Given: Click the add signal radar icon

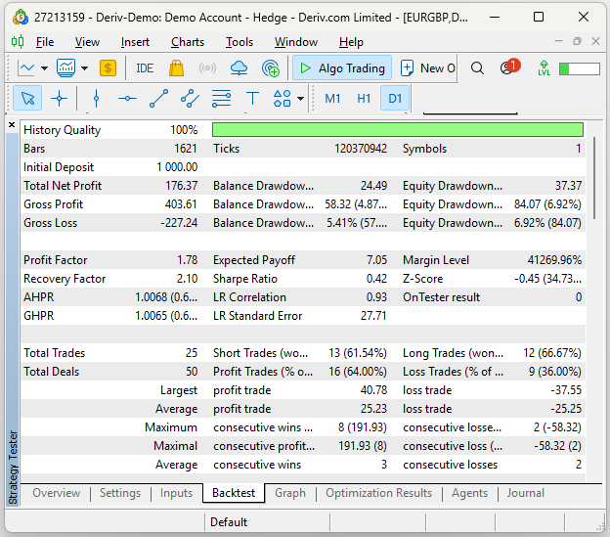Looking at the screenshot, I should tap(271, 68).
